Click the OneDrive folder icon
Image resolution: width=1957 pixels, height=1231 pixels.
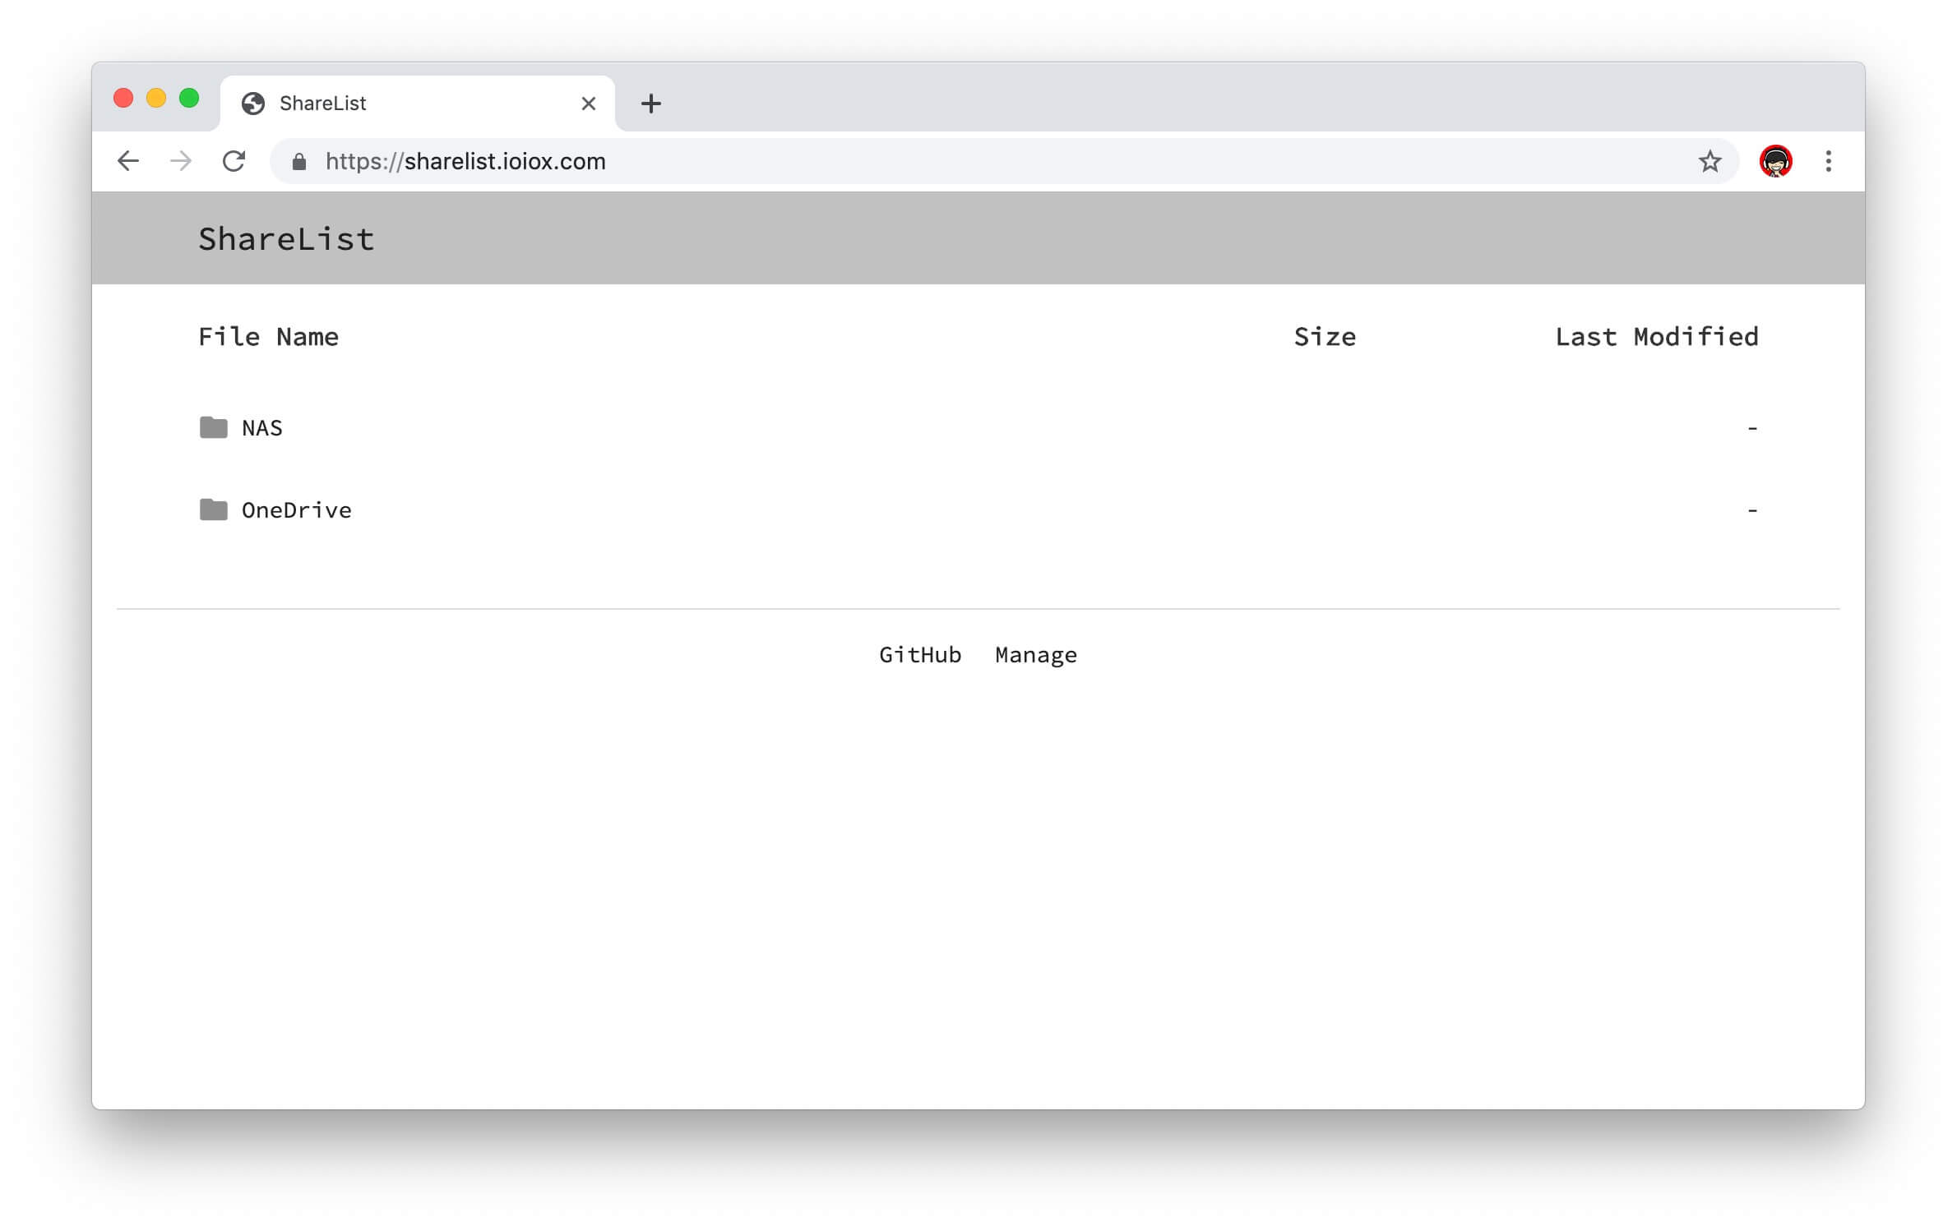point(214,509)
